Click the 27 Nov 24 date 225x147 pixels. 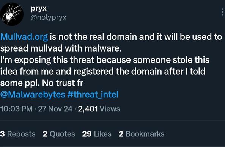55,109
